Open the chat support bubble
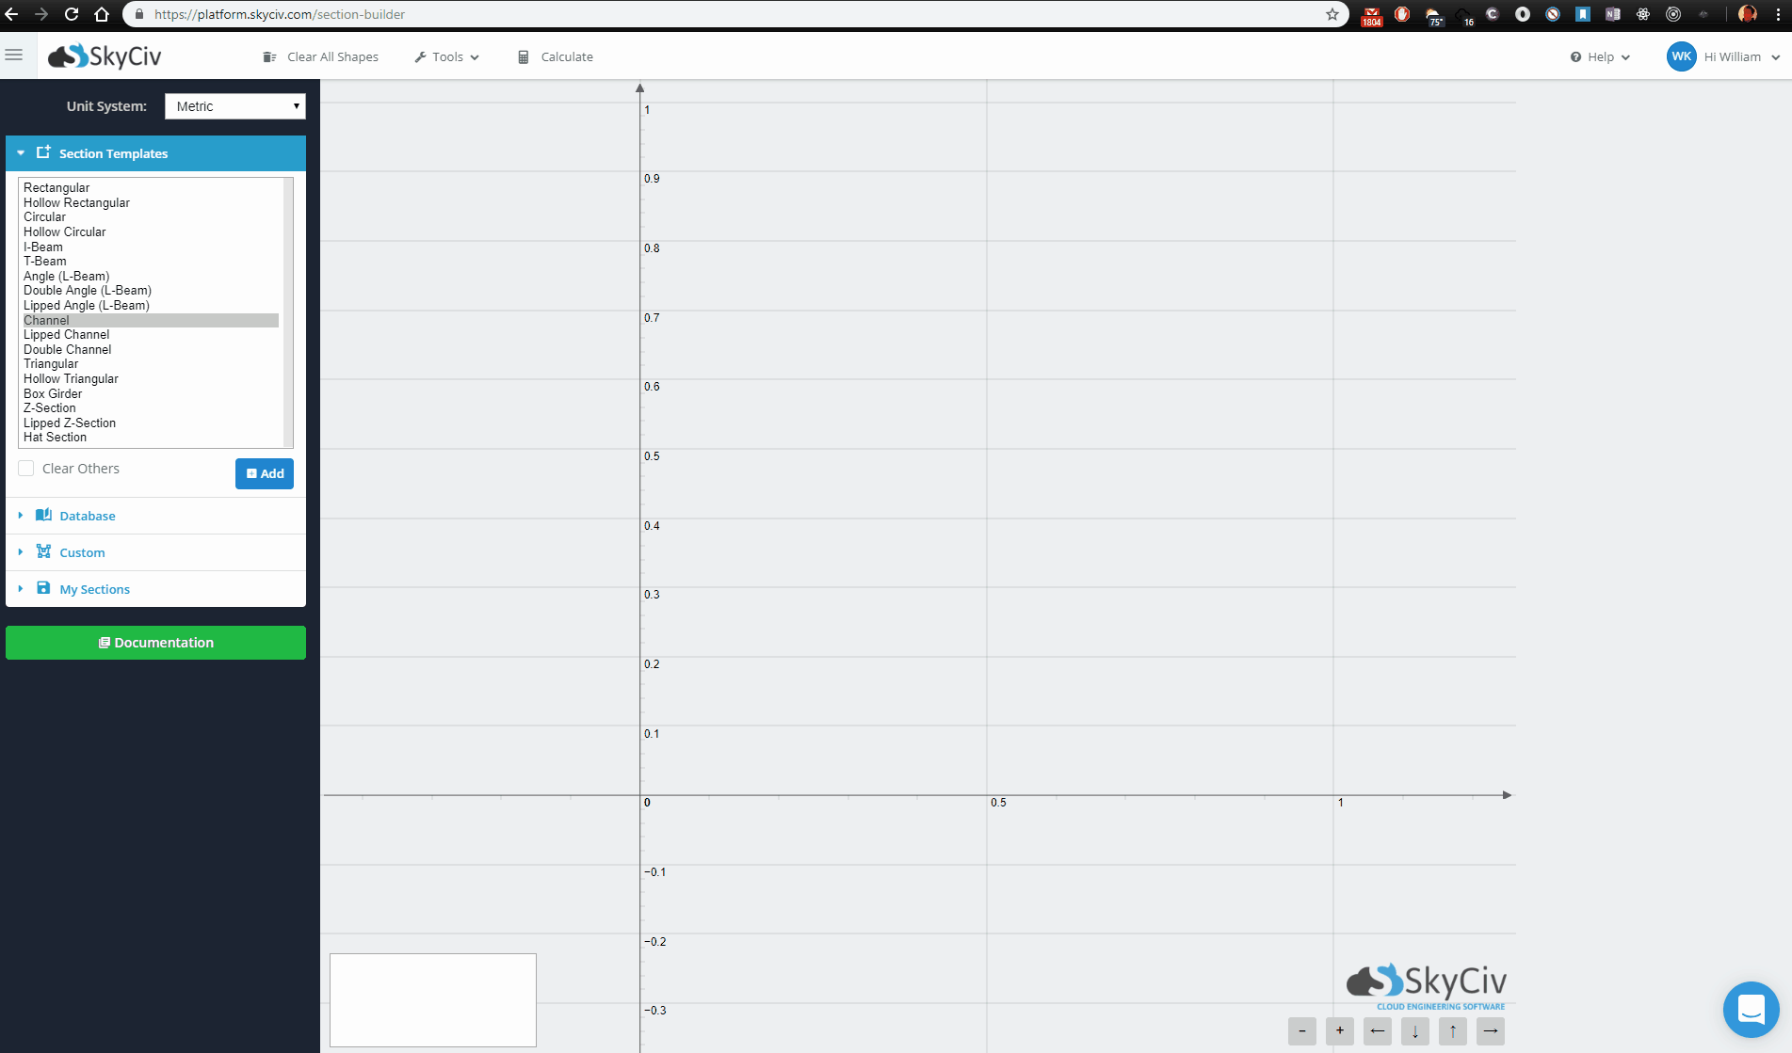Screen dimensions: 1792x1053 pyautogui.click(x=1750, y=1010)
